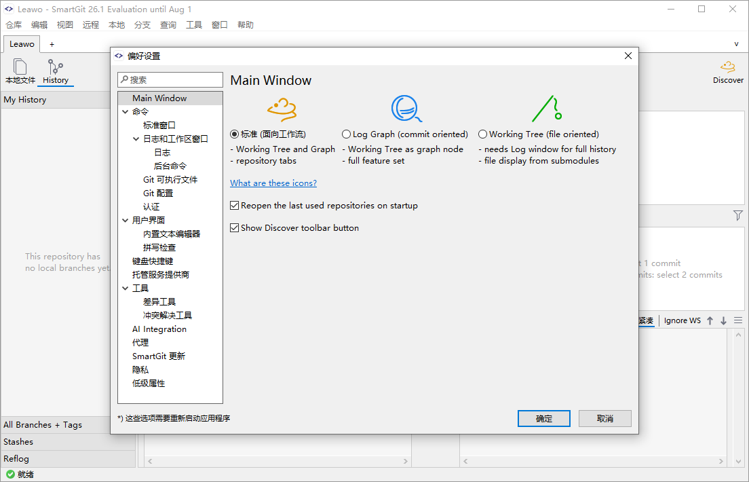Select 差异工具 in preferences tree
This screenshot has height=482, width=749.
pyautogui.click(x=159, y=302)
